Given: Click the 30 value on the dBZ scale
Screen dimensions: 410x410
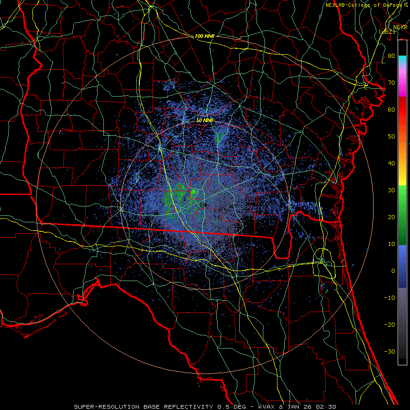Looking at the screenshot, I should coord(391,190).
